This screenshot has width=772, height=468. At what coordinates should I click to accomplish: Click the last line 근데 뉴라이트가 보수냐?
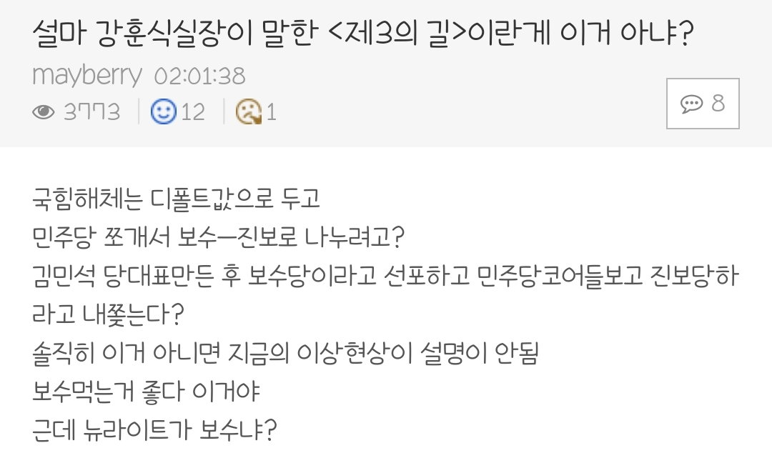154,429
